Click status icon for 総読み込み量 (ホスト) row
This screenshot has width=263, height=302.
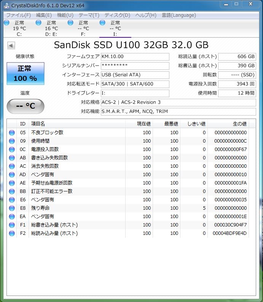coord(12,233)
